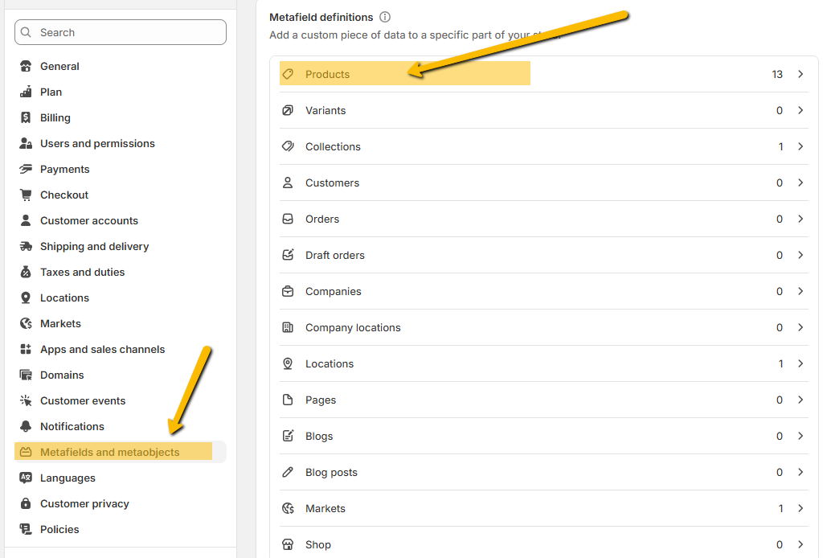Click the Products tag icon
This screenshot has width=823, height=558.
[288, 74]
